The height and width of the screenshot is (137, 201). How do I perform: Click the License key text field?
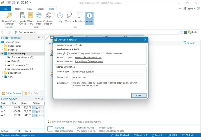(108, 85)
